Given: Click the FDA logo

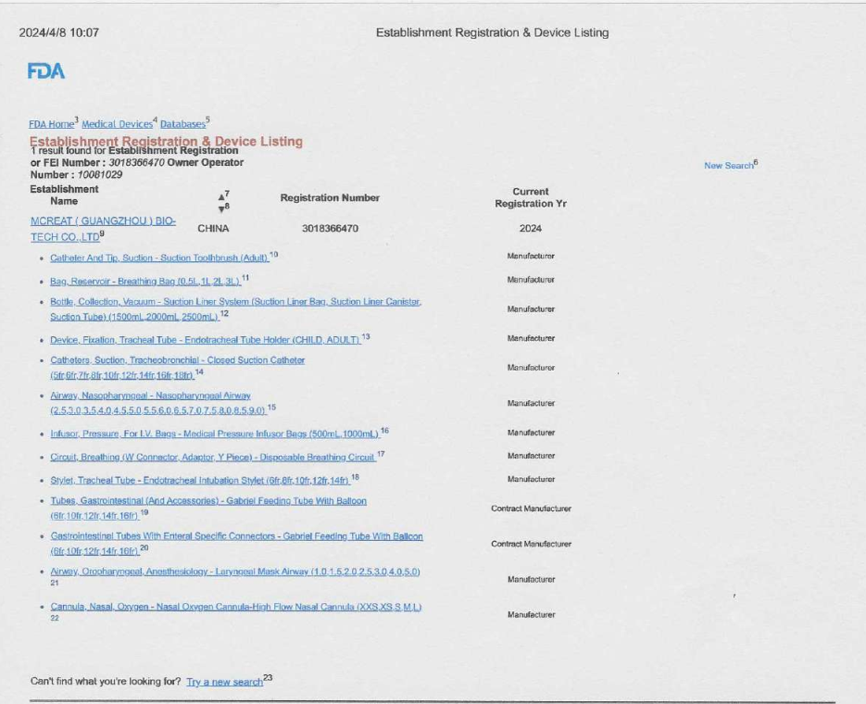Looking at the screenshot, I should click(x=46, y=70).
